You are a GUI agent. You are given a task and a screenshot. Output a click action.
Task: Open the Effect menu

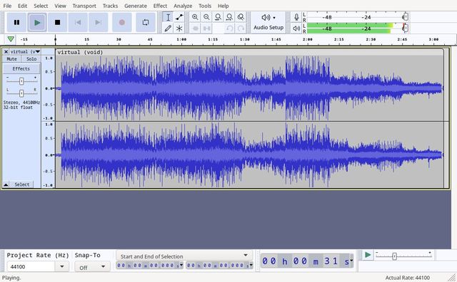(160, 6)
